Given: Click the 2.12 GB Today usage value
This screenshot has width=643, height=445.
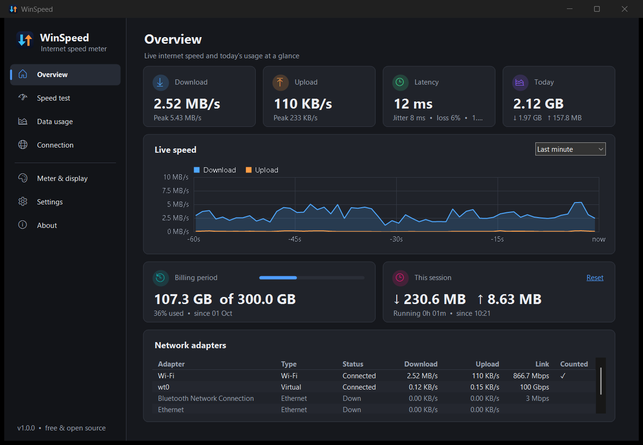Looking at the screenshot, I should click(x=538, y=104).
